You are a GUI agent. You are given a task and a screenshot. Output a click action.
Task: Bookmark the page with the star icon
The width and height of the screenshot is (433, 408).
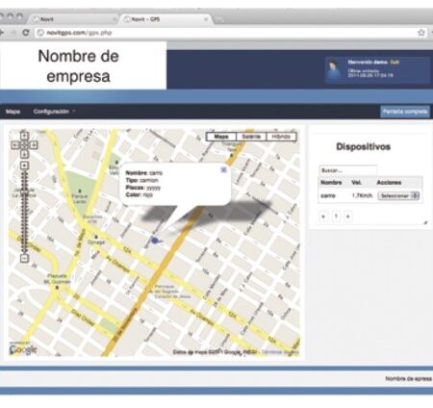[421, 33]
